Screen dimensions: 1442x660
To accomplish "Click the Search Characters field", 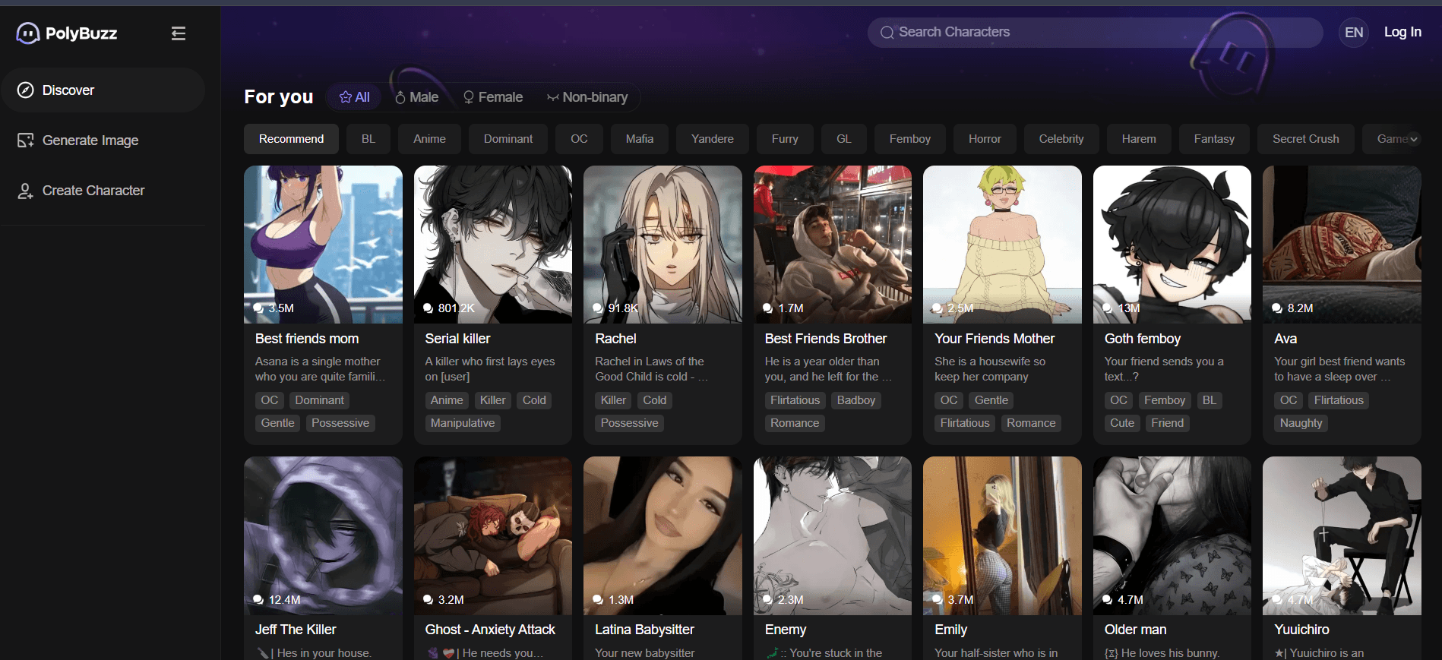I will (1095, 32).
